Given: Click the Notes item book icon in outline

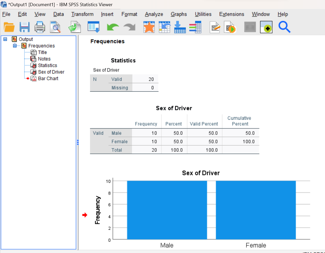Looking at the screenshot, I should click(33, 59).
